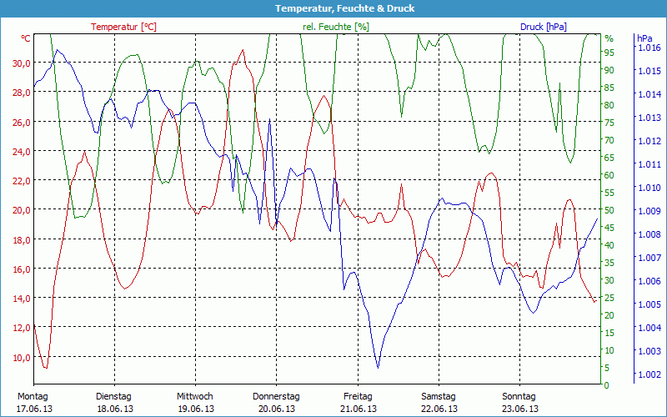Click the 50 humidity axis value
The height and width of the screenshot is (417, 667).
point(609,210)
